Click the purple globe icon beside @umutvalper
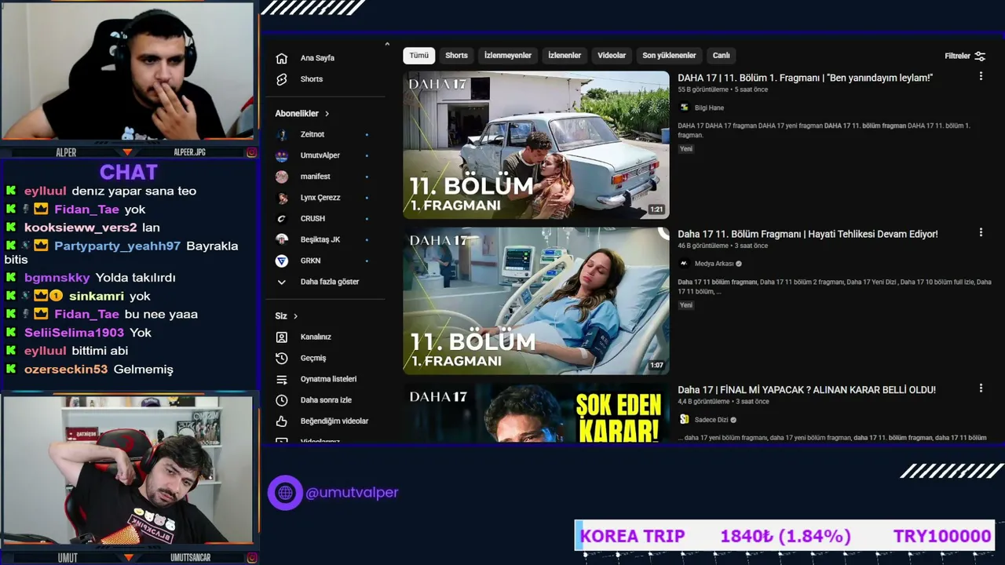The width and height of the screenshot is (1005, 565). coord(285,493)
